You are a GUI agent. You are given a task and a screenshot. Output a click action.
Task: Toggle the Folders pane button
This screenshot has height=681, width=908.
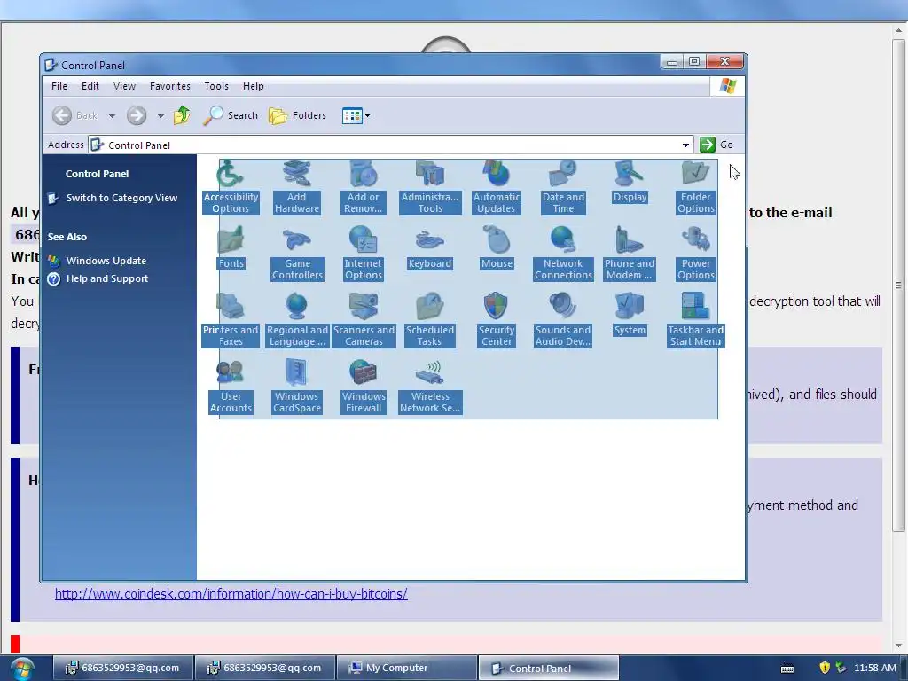pyautogui.click(x=298, y=116)
